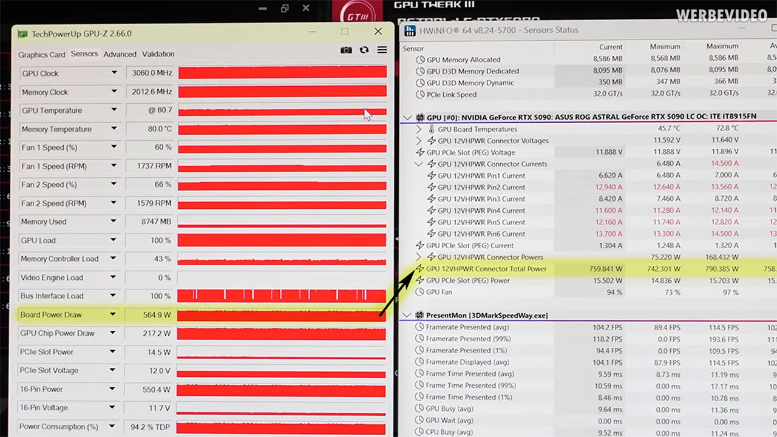
Task: Click the GPU Clock value 3060.0 MHz
Action: tap(150, 73)
